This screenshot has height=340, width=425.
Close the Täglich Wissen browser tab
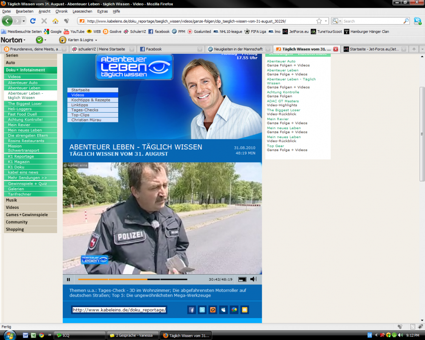pyautogui.click(x=335, y=49)
